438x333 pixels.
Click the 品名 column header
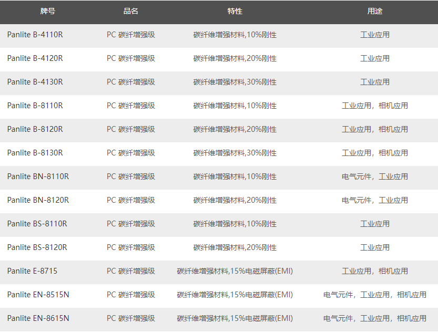[131, 11]
